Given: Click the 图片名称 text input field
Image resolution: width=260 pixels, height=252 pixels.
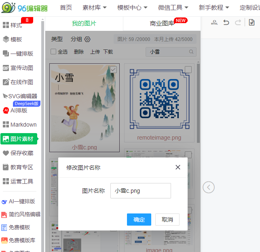Looking at the screenshot, I should point(140,191).
